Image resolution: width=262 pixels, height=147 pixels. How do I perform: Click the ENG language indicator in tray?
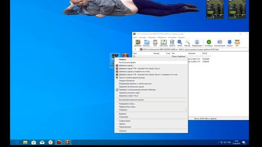[x=229, y=143]
